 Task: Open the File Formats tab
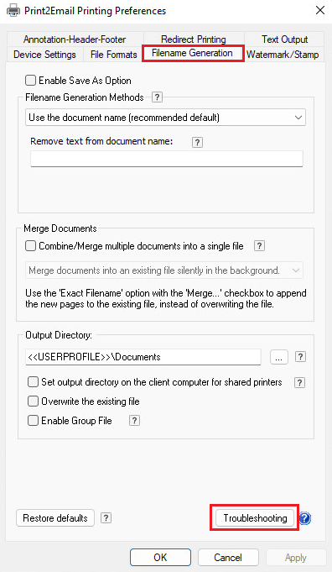tap(113, 55)
